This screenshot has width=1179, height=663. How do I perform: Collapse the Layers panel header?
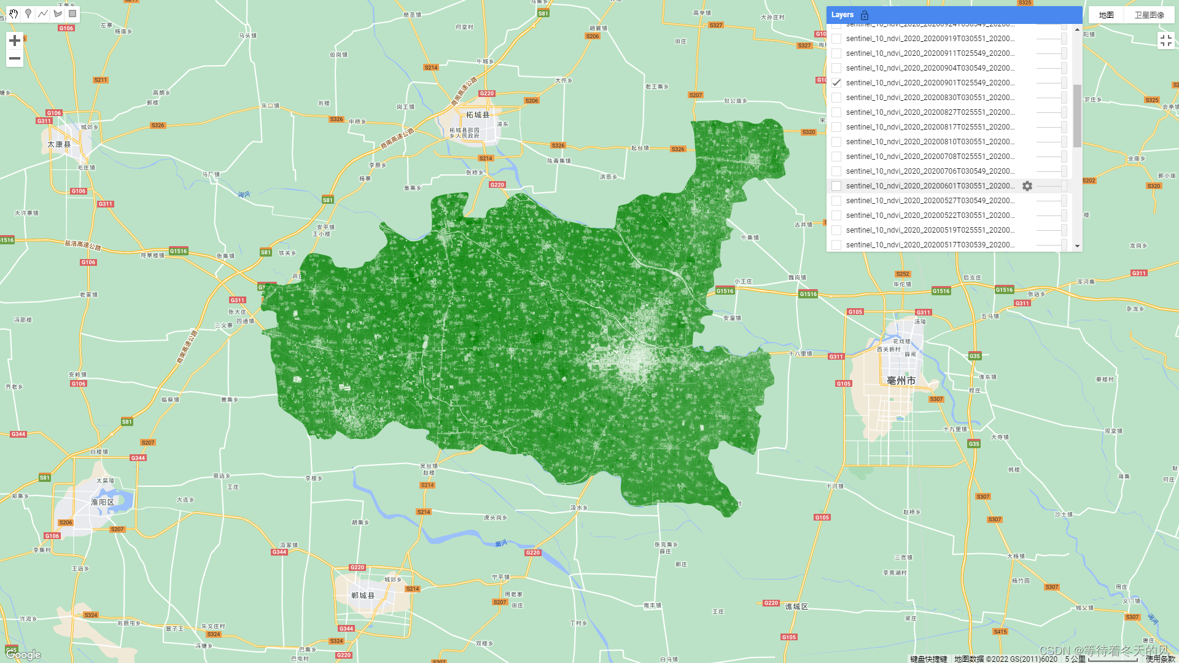coord(842,15)
